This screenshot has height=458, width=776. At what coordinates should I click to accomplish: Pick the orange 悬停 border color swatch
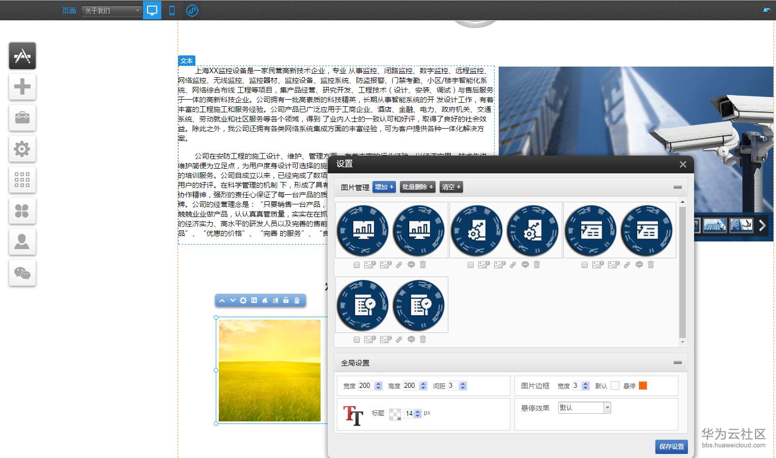click(x=643, y=386)
